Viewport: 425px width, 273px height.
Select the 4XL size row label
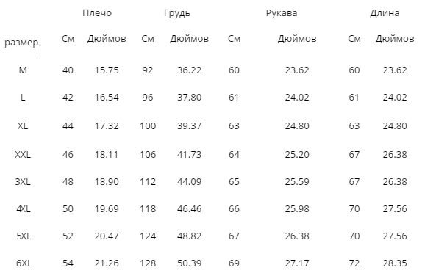[24, 209]
